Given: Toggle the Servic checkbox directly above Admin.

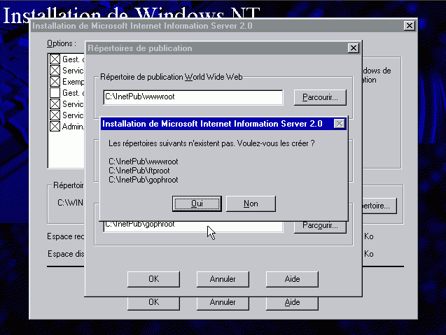Looking at the screenshot, I should click(x=55, y=115).
